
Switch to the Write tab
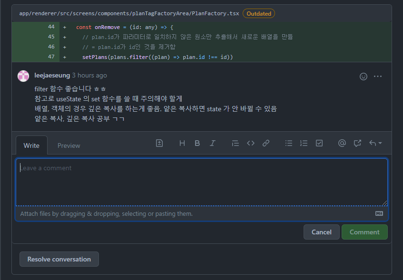click(x=31, y=145)
